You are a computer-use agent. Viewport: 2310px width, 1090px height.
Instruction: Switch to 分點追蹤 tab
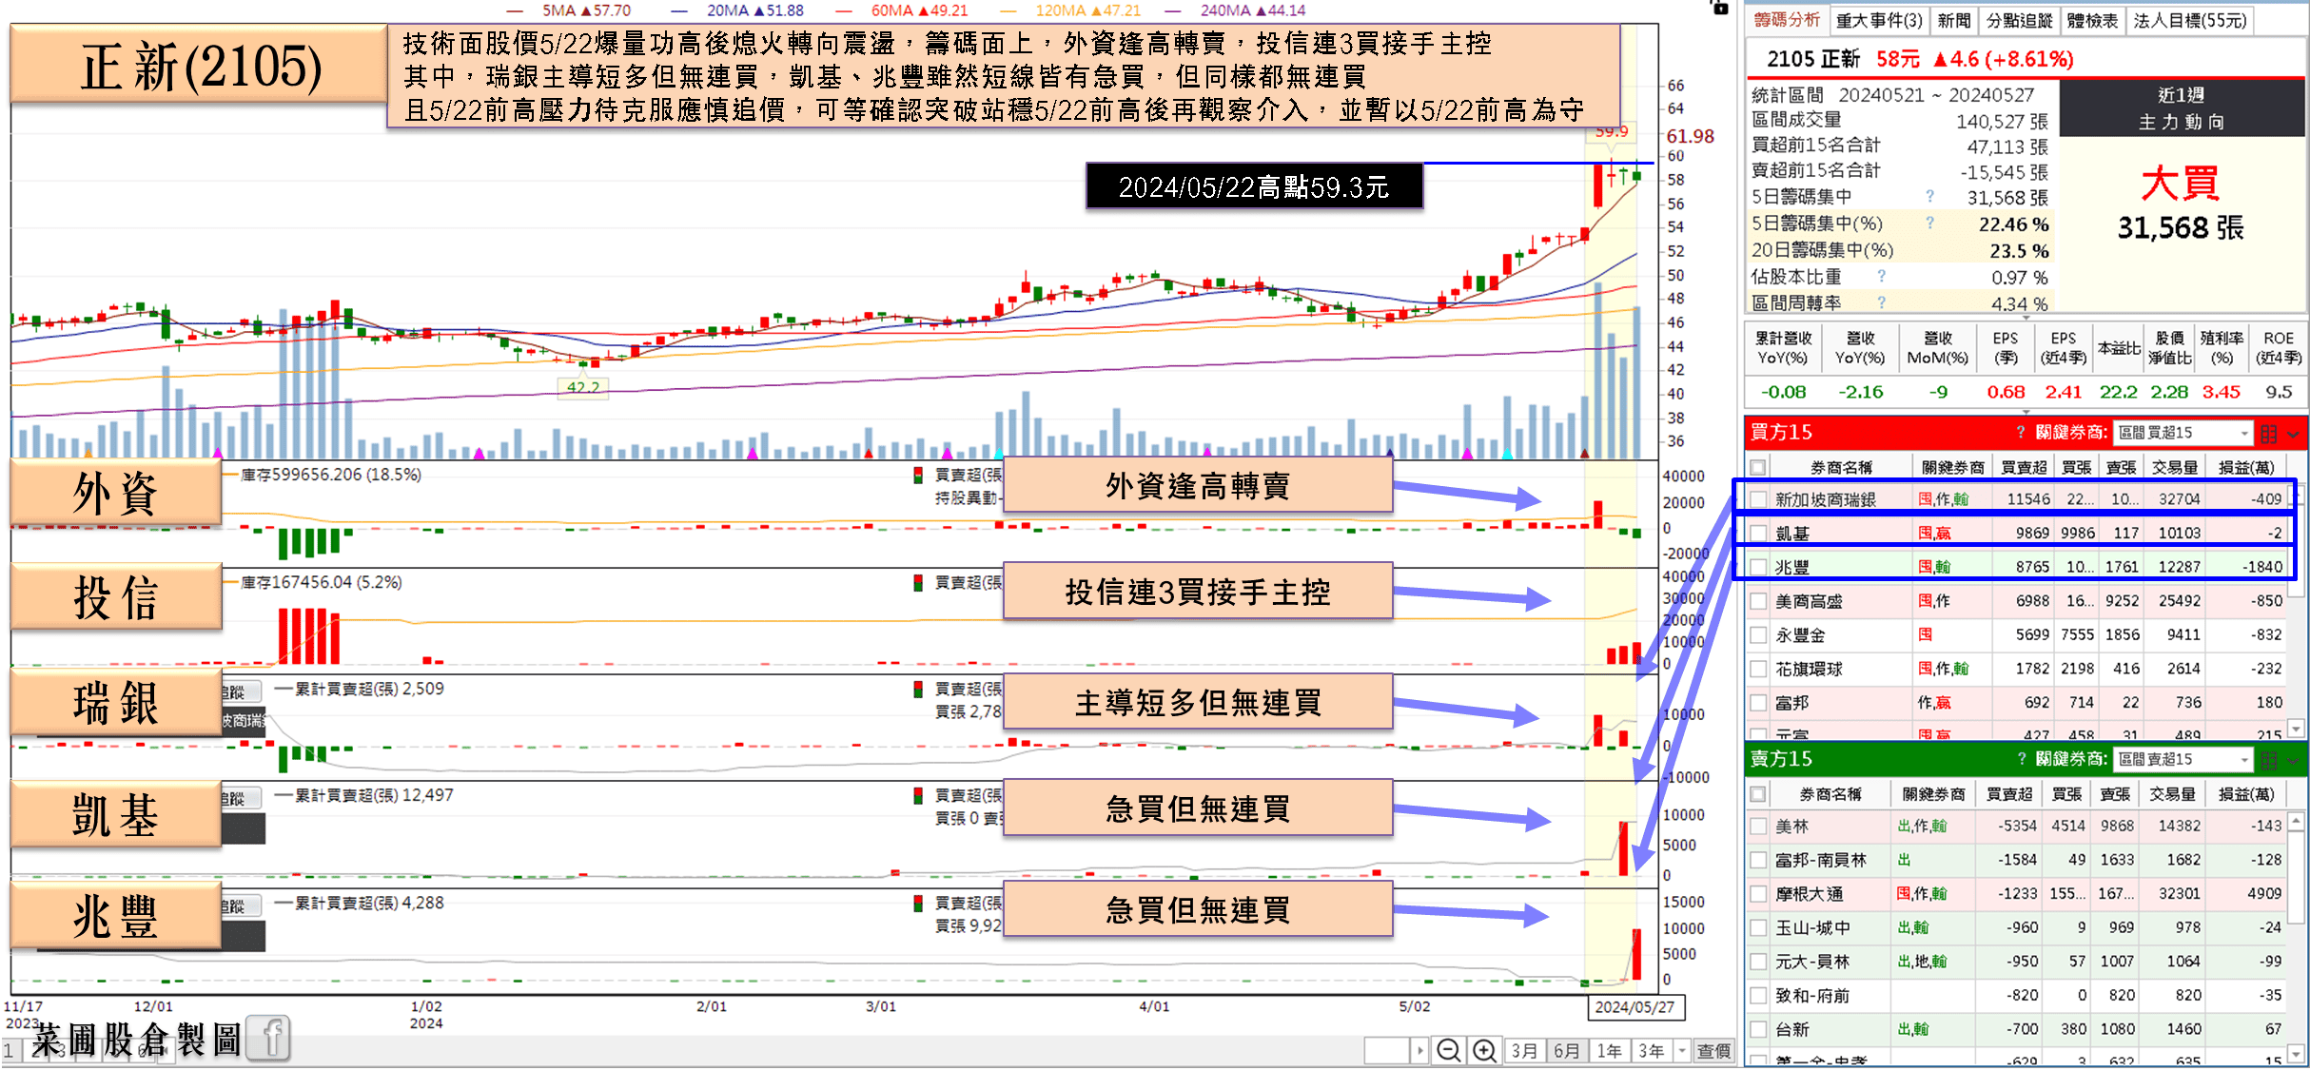tap(2019, 20)
